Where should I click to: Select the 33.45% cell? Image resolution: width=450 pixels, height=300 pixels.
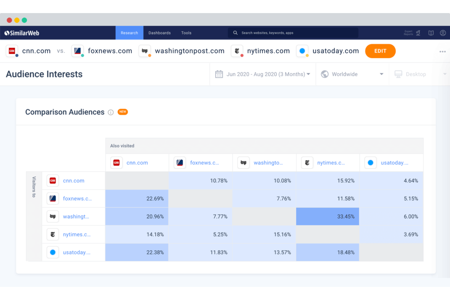(x=327, y=217)
